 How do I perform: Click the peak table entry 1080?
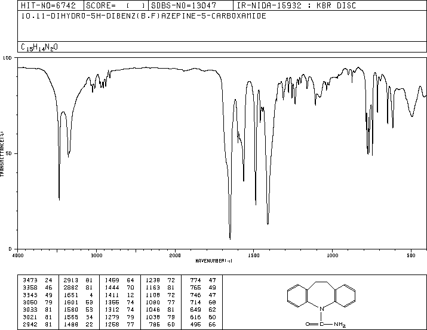click(153, 302)
